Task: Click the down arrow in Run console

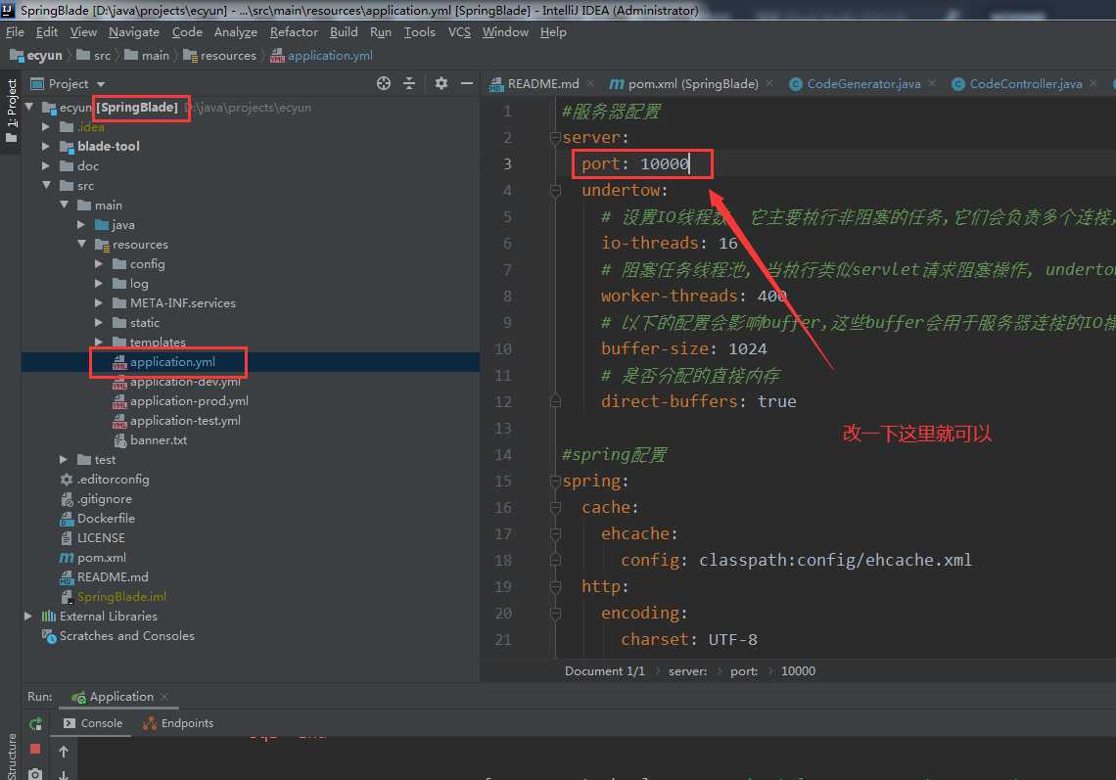Action: click(64, 775)
